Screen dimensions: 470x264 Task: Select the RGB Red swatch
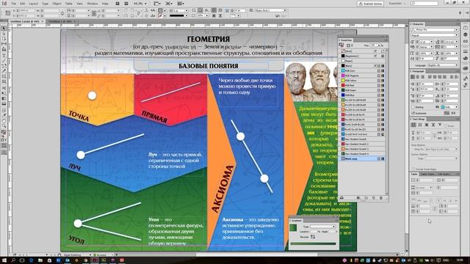pos(362,85)
